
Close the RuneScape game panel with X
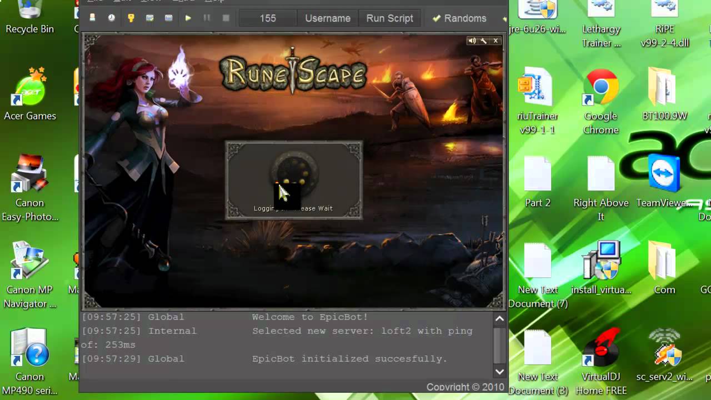pos(495,41)
